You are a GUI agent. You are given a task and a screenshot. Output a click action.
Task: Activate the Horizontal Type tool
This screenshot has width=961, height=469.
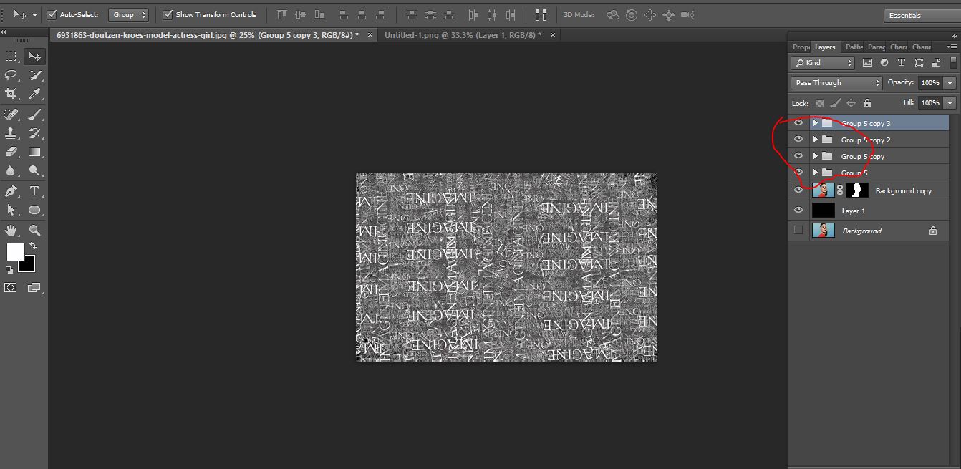click(34, 190)
